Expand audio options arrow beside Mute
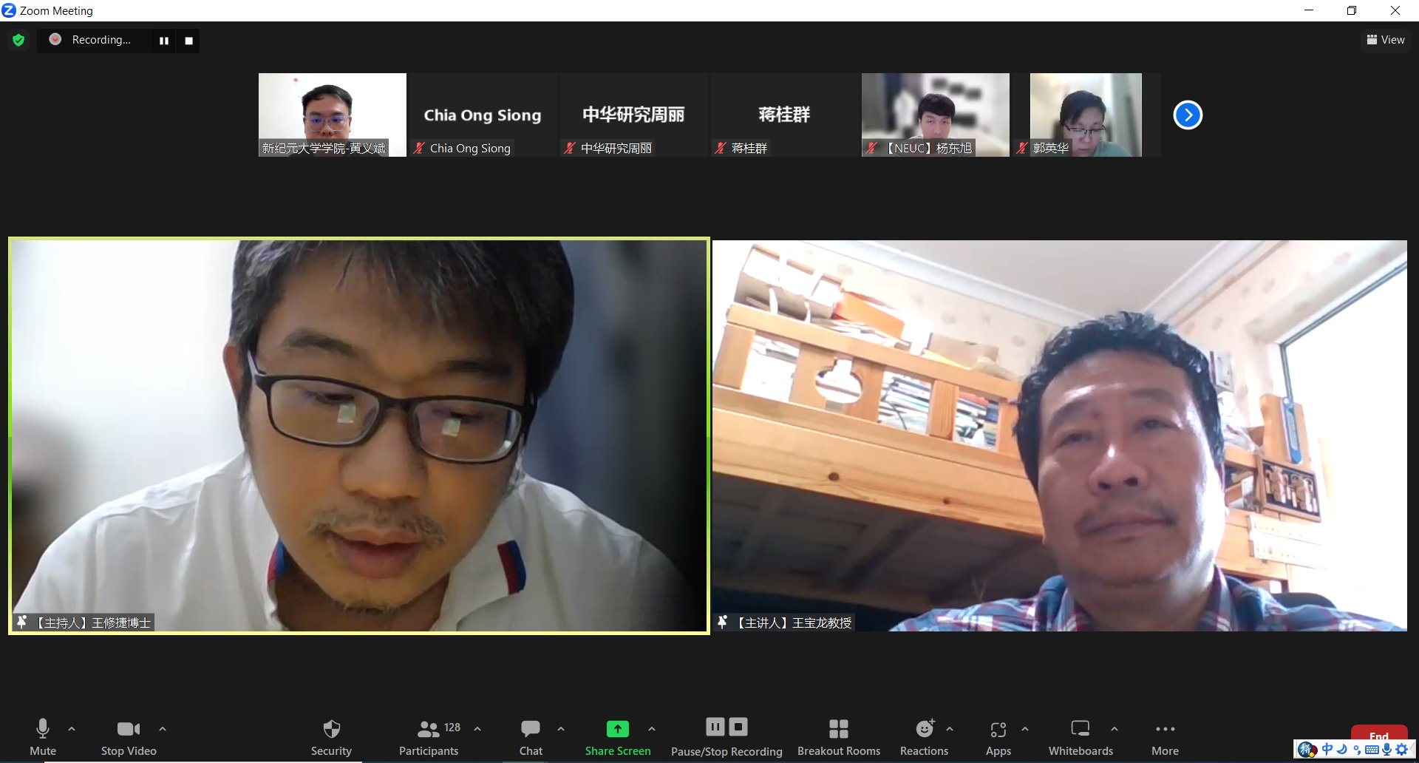 [x=72, y=729]
